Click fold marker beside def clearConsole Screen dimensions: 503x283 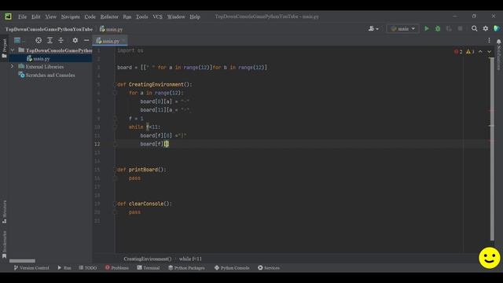pos(115,204)
